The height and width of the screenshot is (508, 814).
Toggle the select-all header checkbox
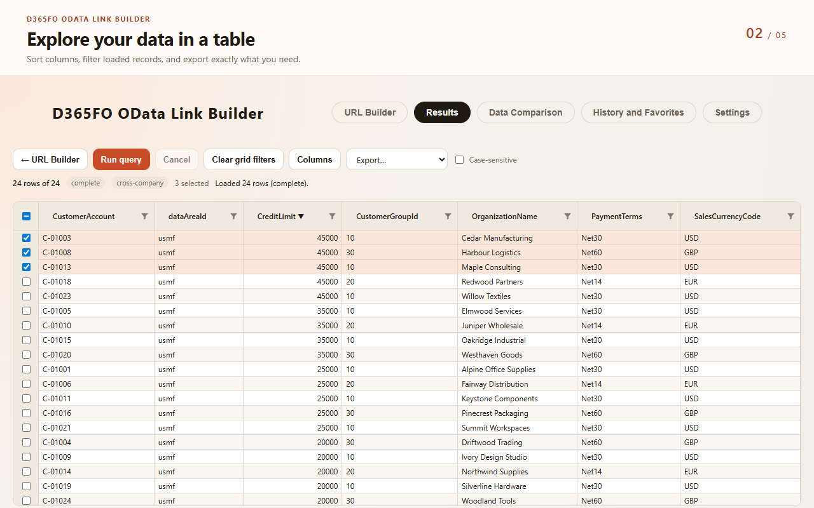tap(26, 217)
